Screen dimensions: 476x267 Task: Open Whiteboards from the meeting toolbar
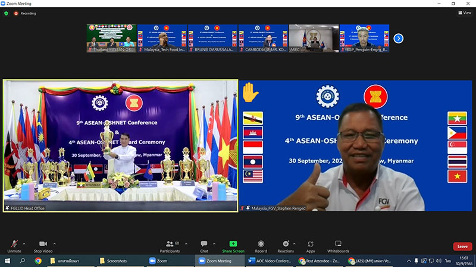click(338, 246)
